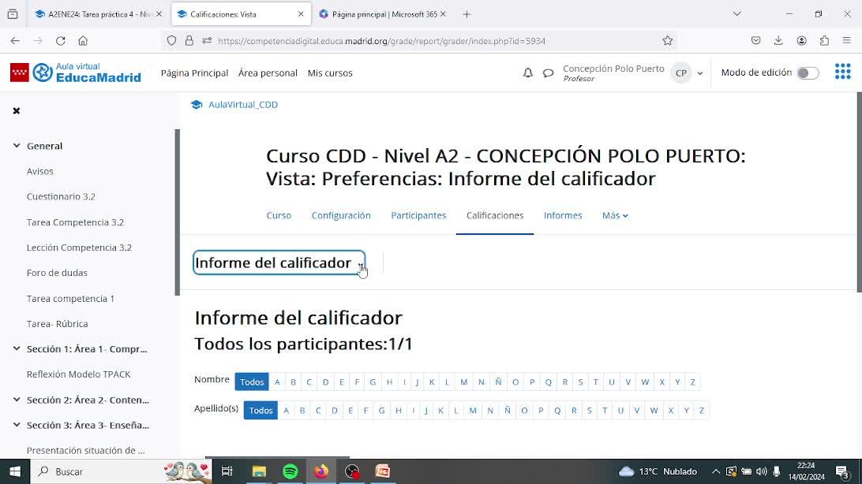The image size is (862, 484).
Task: Open Reflexión Modelo TPACK in sidebar
Action: [79, 374]
